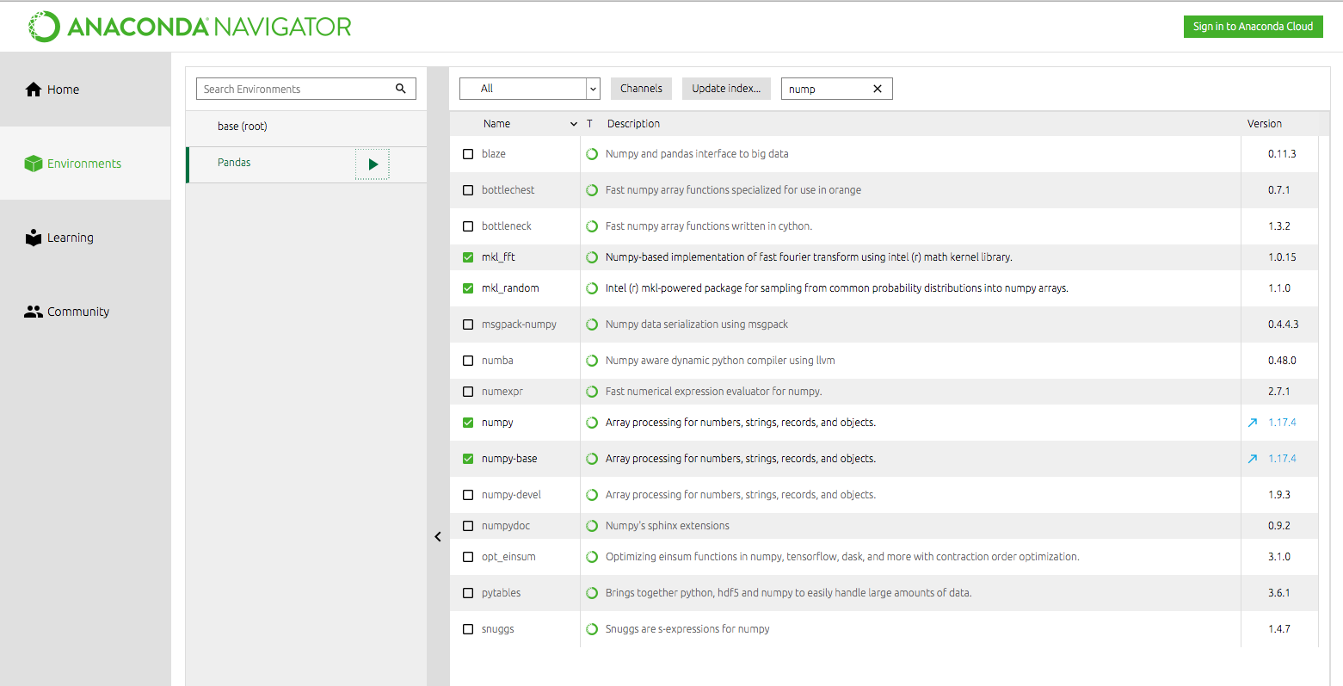Click Sign in to Anaconda Cloud

pos(1253,27)
